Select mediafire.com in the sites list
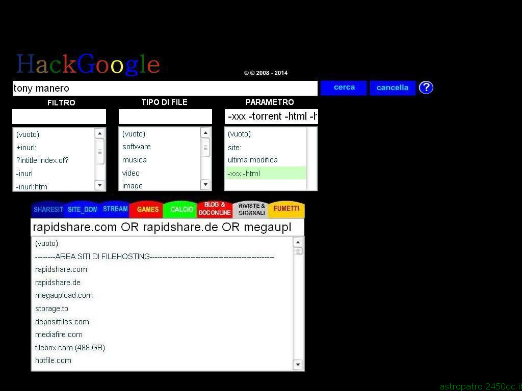This screenshot has height=391, width=522. point(163,335)
